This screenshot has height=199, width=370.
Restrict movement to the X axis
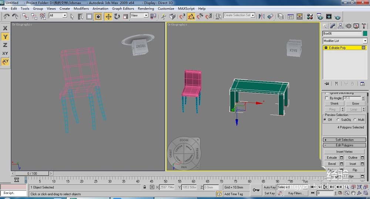point(5,28)
